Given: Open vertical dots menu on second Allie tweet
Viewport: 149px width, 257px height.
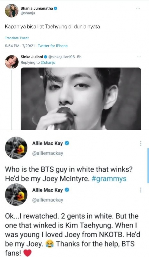Looking at the screenshot, I should [140, 190].
